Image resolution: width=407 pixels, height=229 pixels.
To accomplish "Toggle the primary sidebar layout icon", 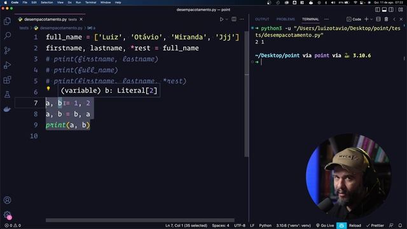I will (x=377, y=10).
